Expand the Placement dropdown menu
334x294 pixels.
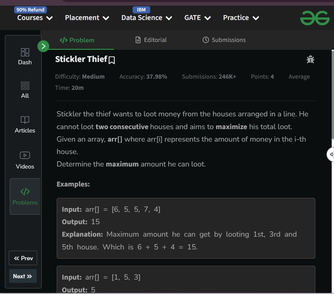click(87, 18)
